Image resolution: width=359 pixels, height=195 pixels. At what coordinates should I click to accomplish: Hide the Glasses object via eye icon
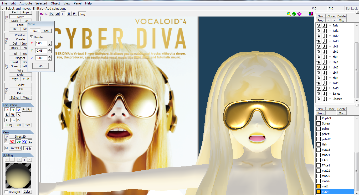319,99
